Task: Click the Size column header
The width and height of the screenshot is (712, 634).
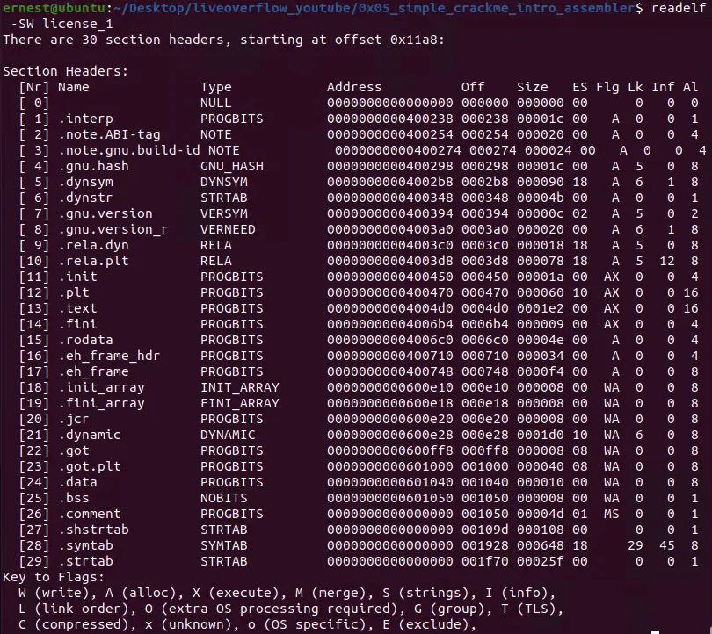Action: 533,87
